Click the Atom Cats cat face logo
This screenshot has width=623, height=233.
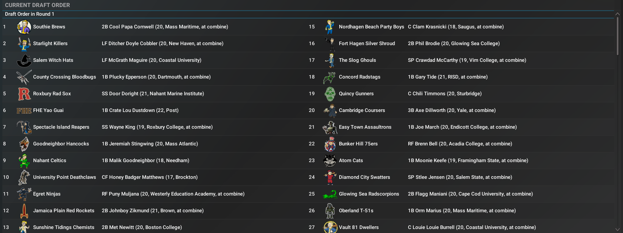330,161
